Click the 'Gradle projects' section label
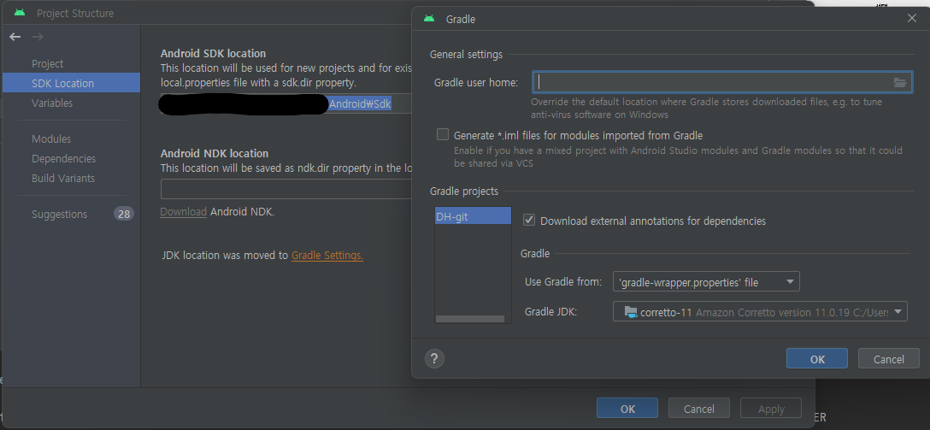 tap(464, 191)
